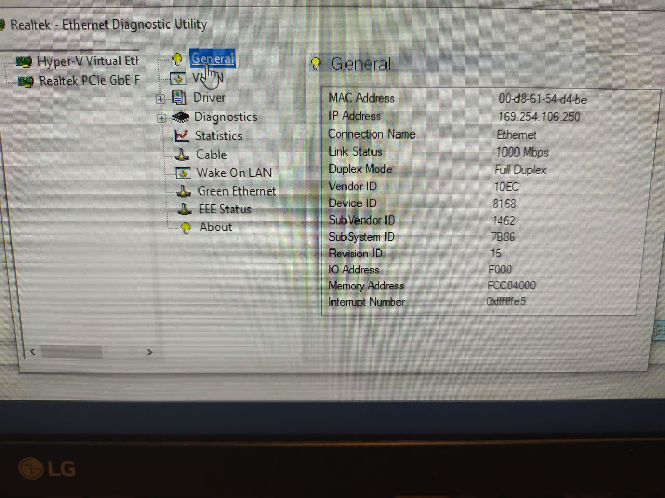Open the Wake On LAN page
The image size is (665, 498).
(x=234, y=173)
